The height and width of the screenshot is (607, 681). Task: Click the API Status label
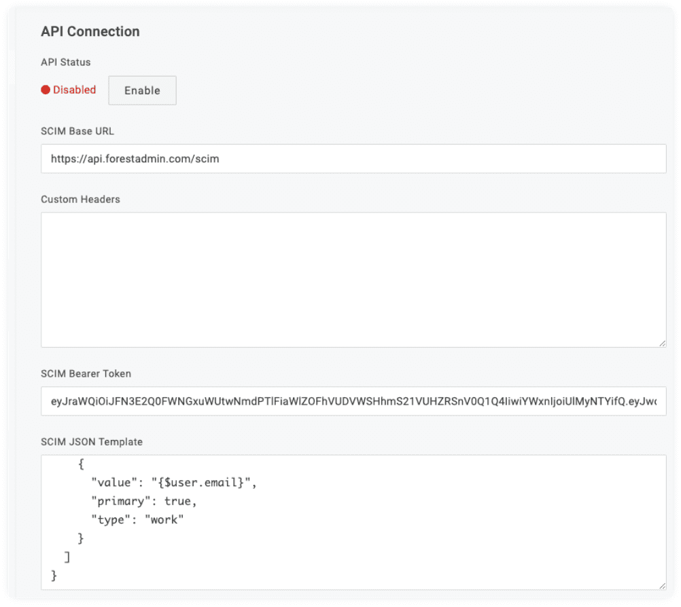click(x=66, y=62)
